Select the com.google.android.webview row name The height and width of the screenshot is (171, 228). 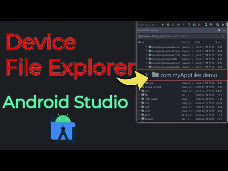coord(166,67)
